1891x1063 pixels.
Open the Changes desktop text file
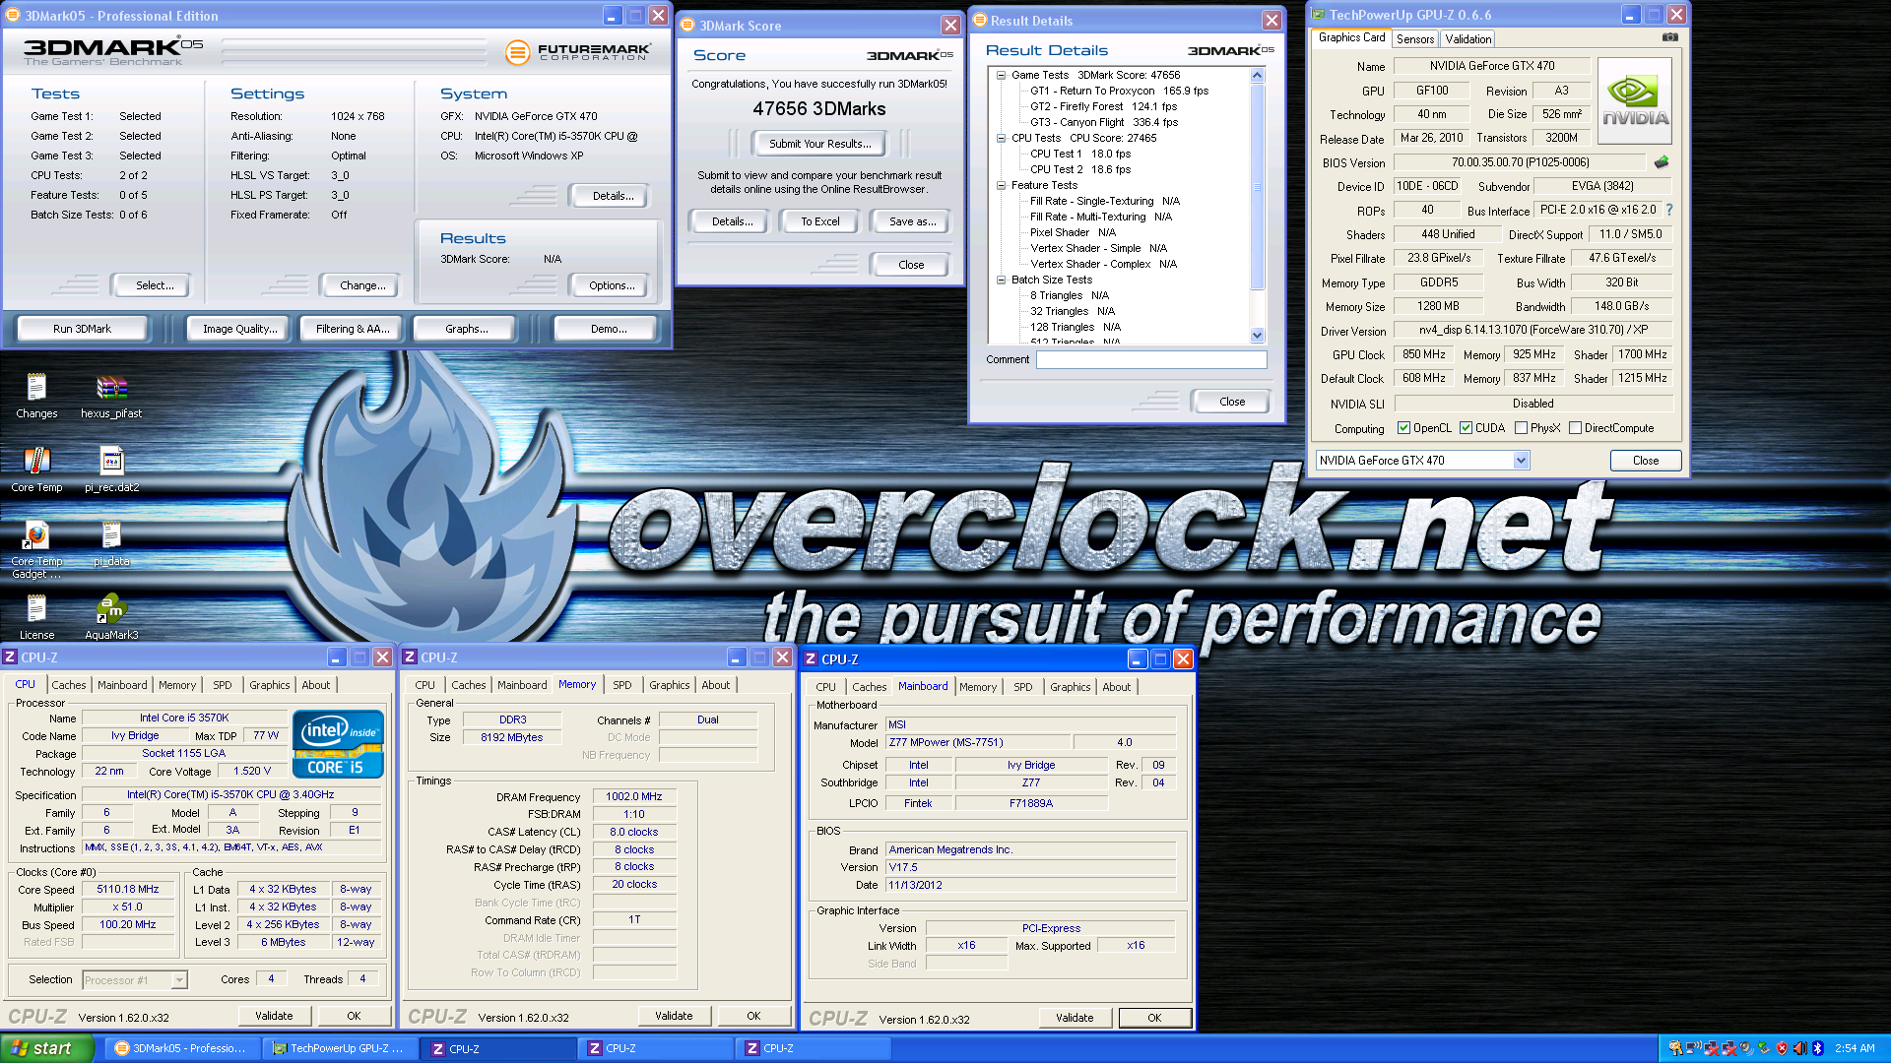(36, 396)
